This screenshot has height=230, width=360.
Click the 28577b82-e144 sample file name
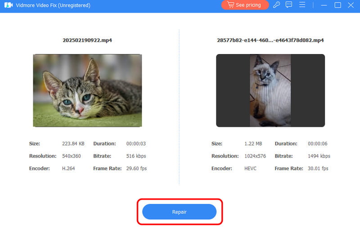coord(270,40)
